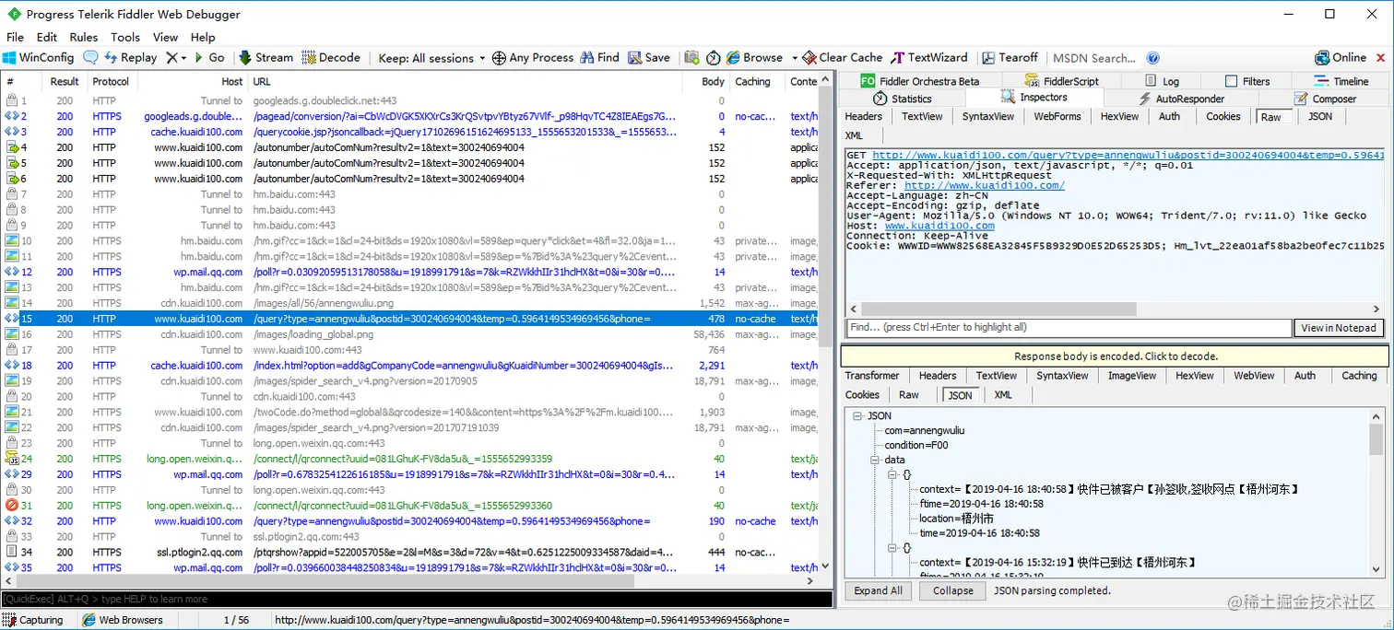The image size is (1394, 630).
Task: Open the Help menu
Action: (x=203, y=37)
